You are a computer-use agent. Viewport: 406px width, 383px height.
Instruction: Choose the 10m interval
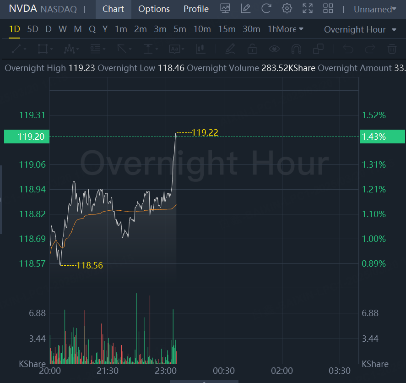pos(202,29)
